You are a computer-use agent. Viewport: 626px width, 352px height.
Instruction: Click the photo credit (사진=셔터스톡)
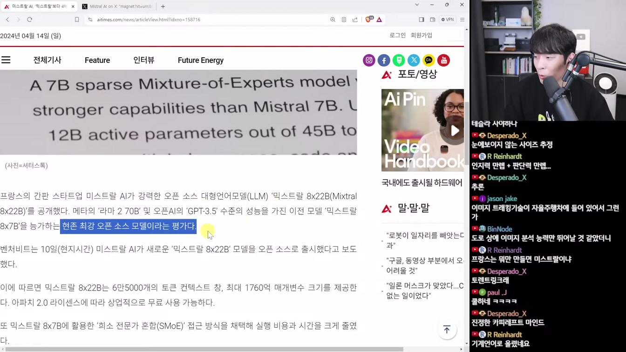26,165
